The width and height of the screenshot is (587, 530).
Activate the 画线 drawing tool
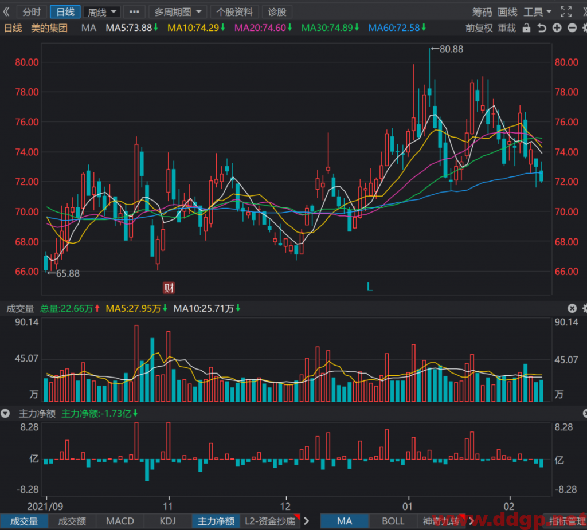pos(507,12)
